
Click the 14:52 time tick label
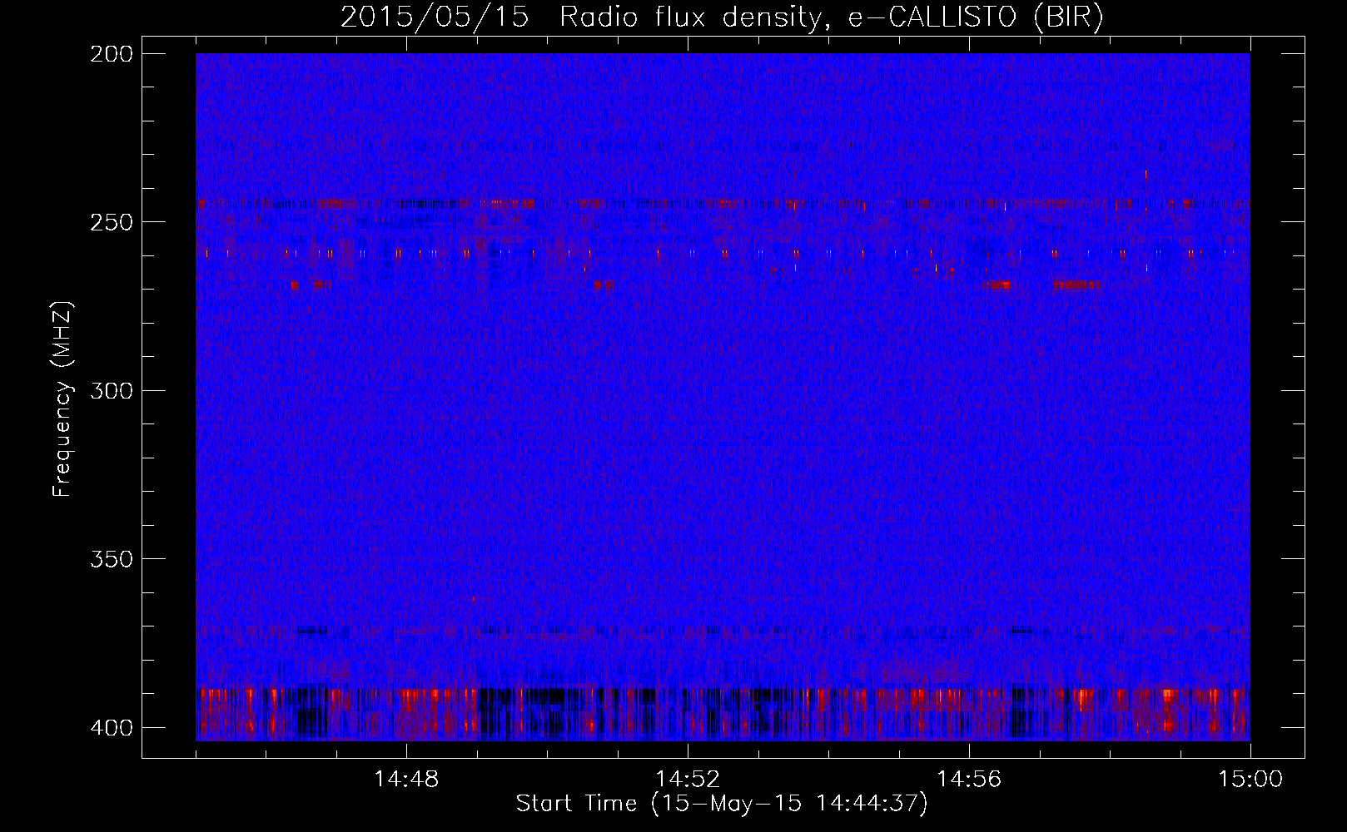688,780
